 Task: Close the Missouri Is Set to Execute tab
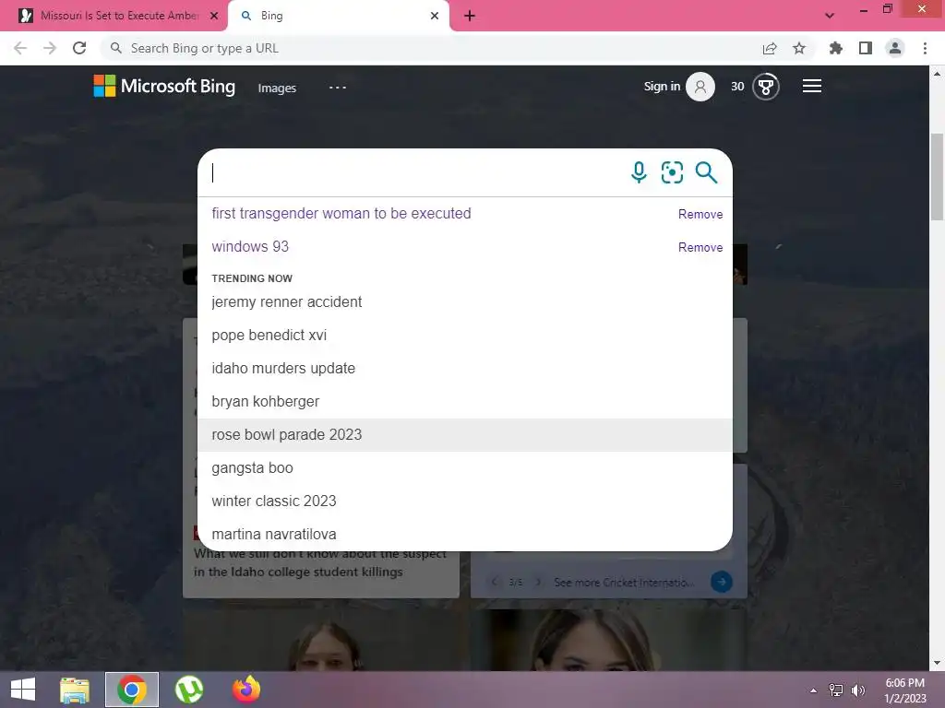[x=214, y=16]
